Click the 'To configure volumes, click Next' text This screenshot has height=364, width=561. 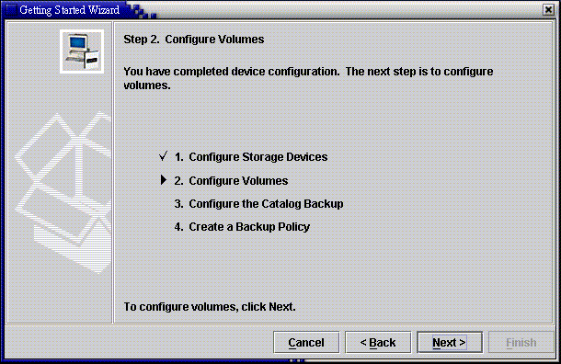[x=210, y=307]
